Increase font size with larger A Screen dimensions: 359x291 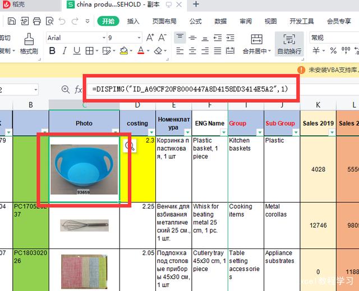[x=150, y=37]
